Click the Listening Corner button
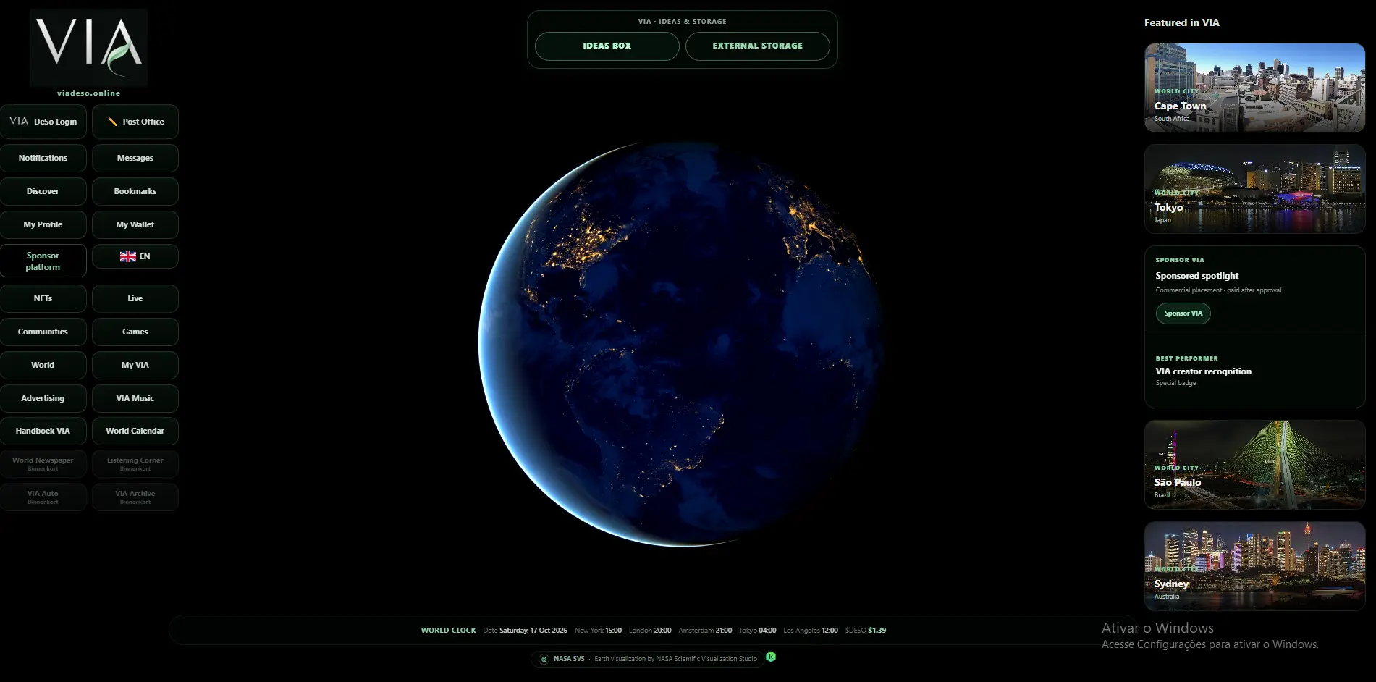 (135, 463)
